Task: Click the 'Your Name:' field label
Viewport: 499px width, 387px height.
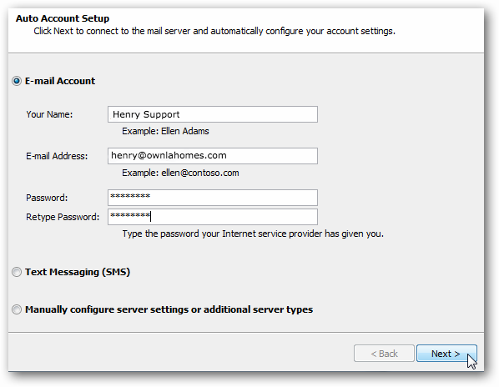Action: (x=49, y=114)
